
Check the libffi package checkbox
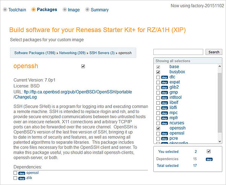coord(158,108)
